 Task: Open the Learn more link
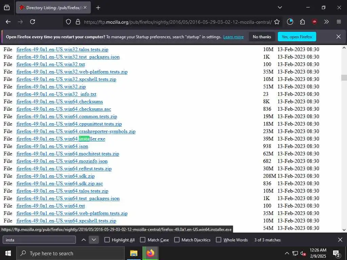pyautogui.click(x=233, y=37)
